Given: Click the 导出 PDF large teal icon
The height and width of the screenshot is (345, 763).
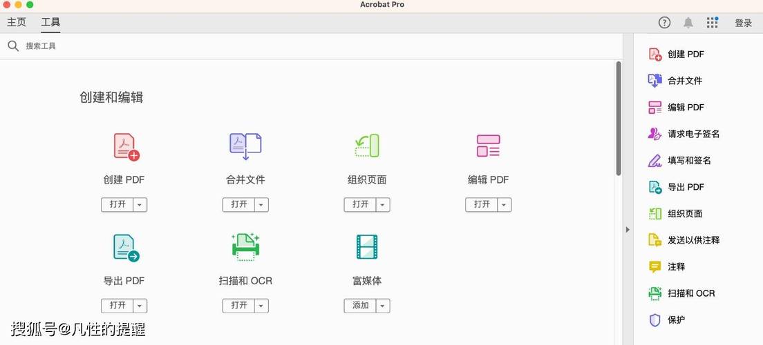Looking at the screenshot, I should 126,248.
